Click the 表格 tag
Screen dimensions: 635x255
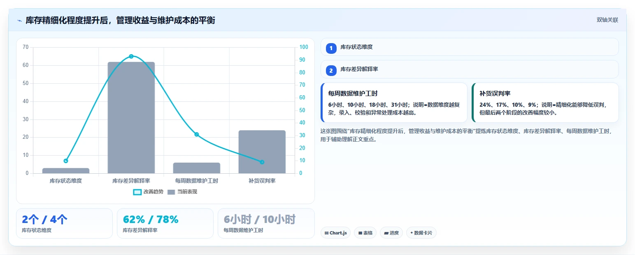pos(365,233)
